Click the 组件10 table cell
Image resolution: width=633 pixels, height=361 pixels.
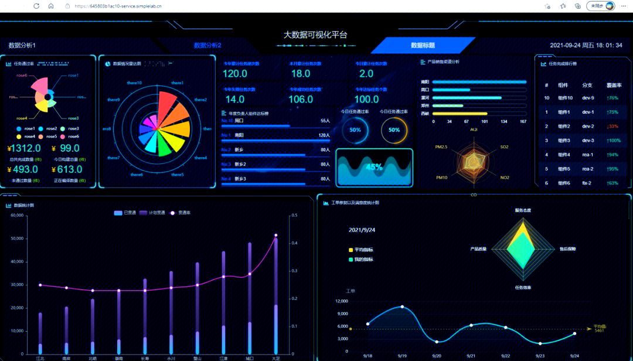[565, 98]
